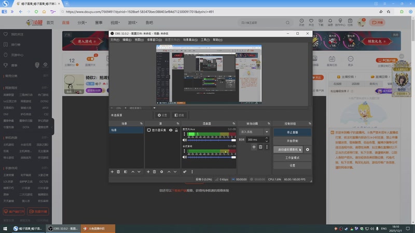The width and height of the screenshot is (415, 233).
Task: Click 进入游戏 banner button on Douyu
Action: (x=87, y=41)
